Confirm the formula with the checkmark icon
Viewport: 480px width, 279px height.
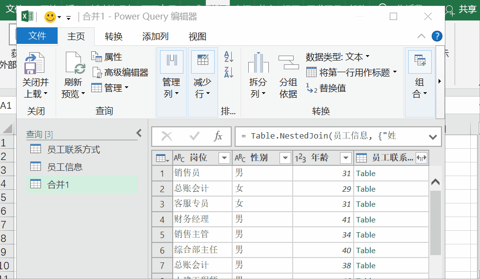pos(194,136)
